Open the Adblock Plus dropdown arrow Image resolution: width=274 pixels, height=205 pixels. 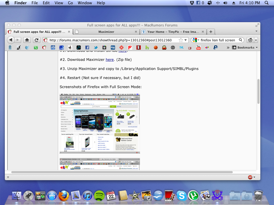254,177
